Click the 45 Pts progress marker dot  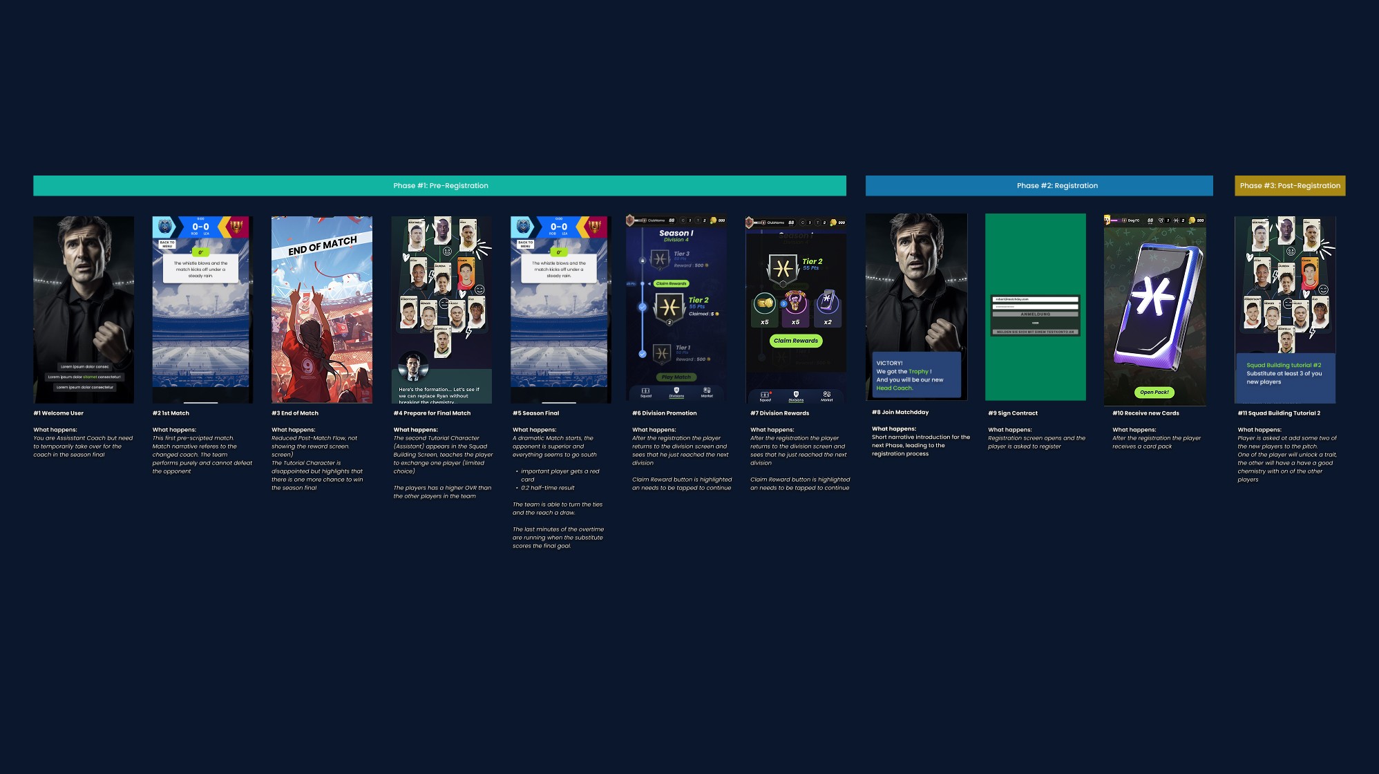[642, 283]
